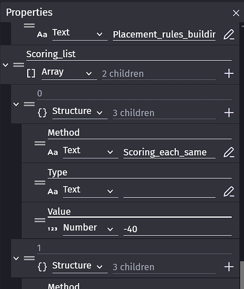The width and height of the screenshot is (244, 289).
Task: Click the Method property name field
Action: (140, 133)
